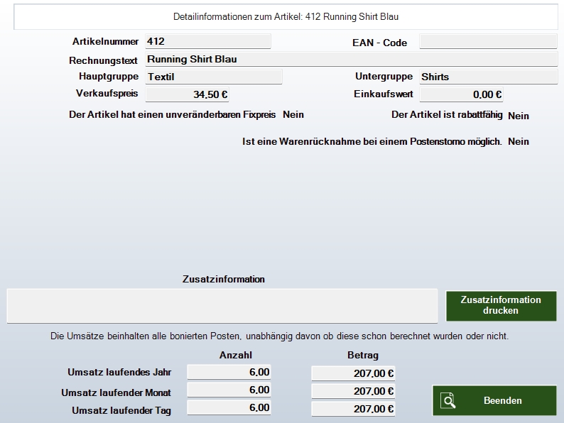Click the Rechnungstext field Running Shirt Blau
This screenshot has width=564, height=423.
pos(351,60)
